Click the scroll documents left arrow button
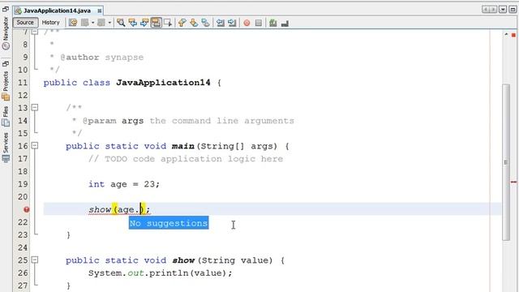Image resolution: width=519 pixels, height=292 pixels. 486,10
